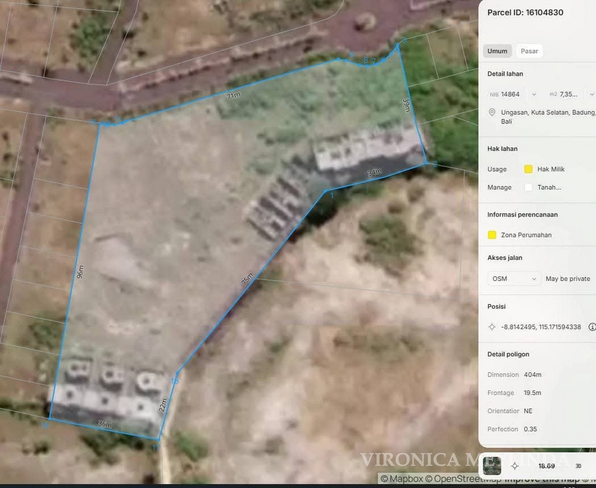Open the OSM road access dropdown
596x488 pixels.
coord(514,279)
